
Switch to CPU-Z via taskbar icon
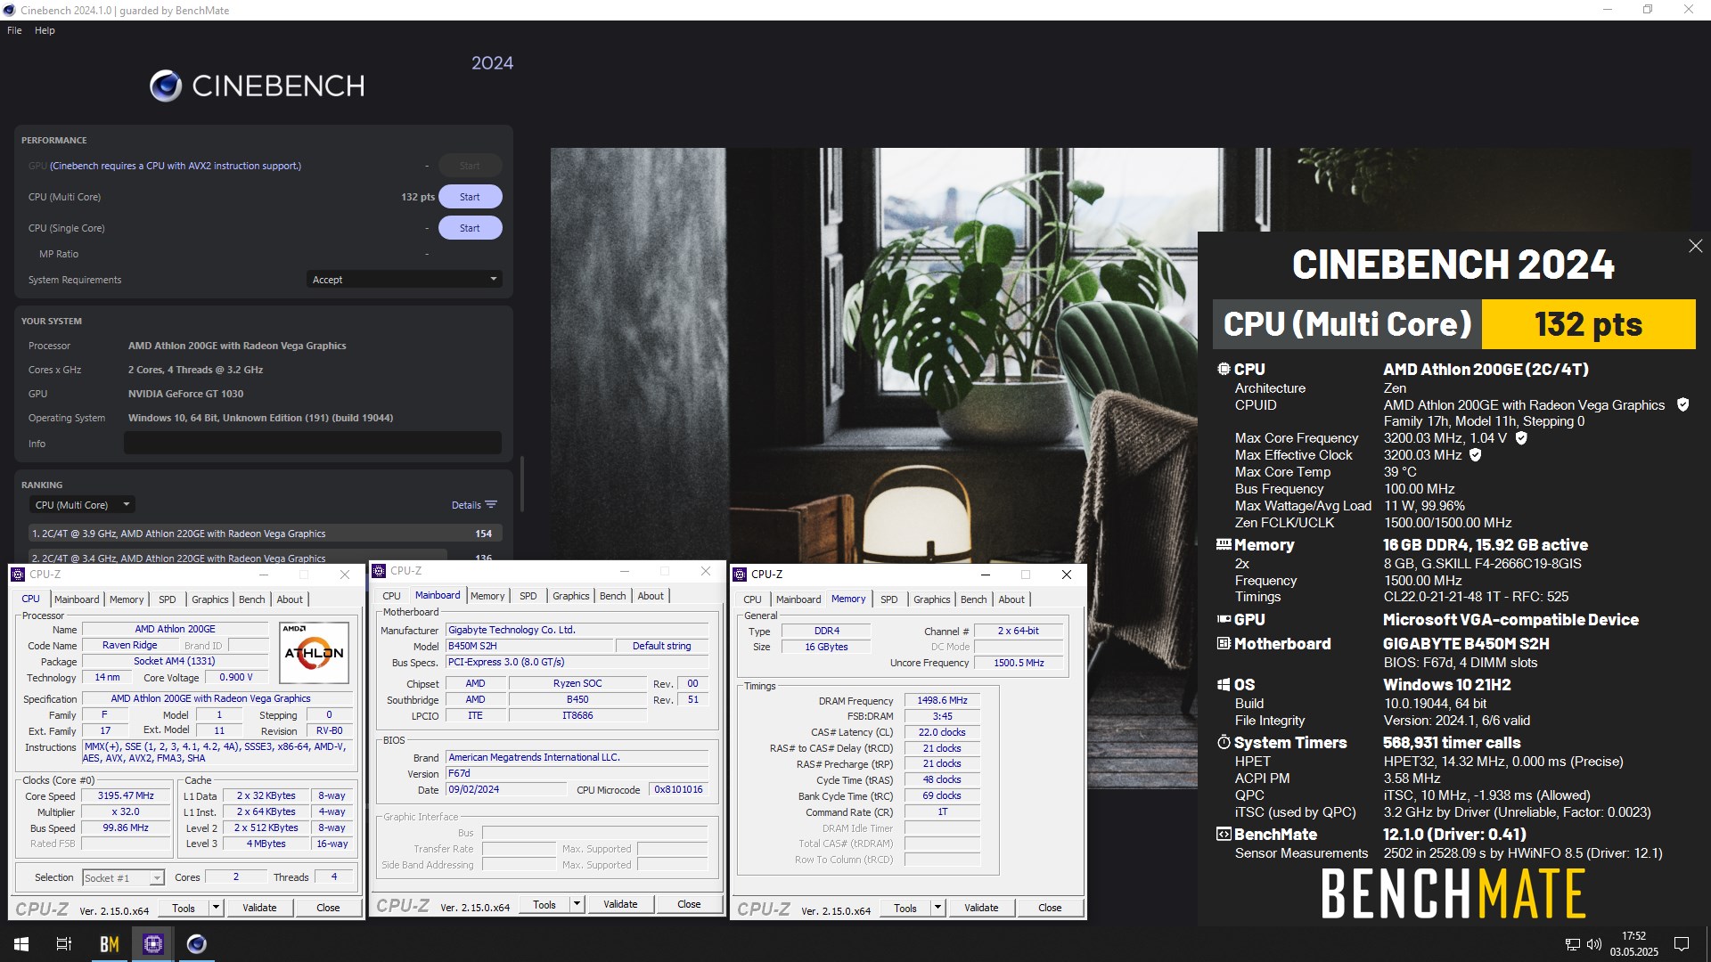pyautogui.click(x=153, y=944)
